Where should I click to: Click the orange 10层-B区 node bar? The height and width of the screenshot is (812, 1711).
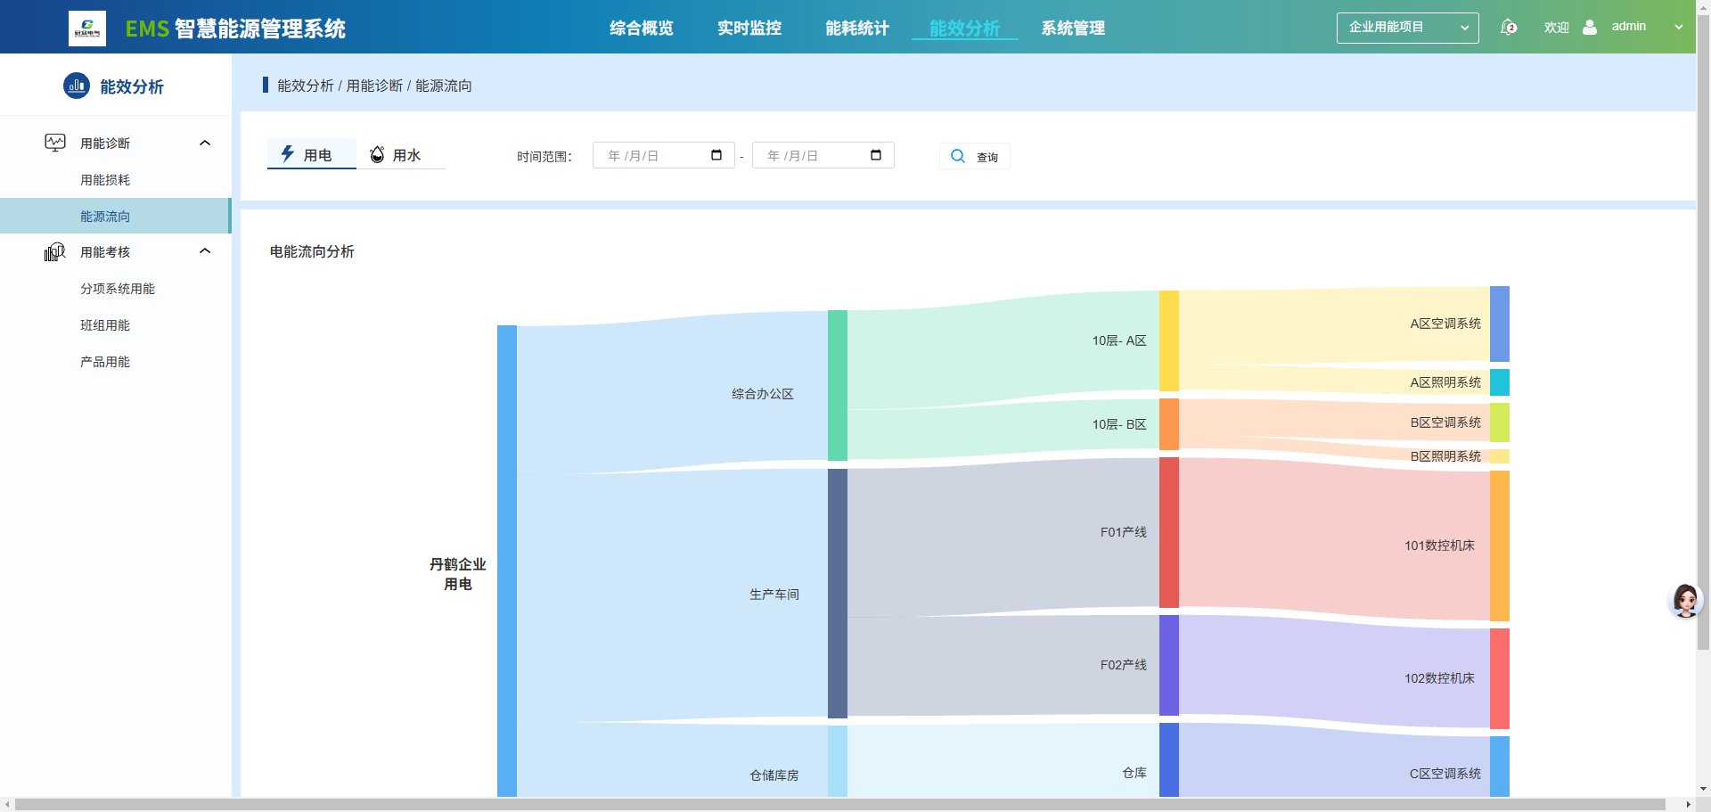[1169, 424]
